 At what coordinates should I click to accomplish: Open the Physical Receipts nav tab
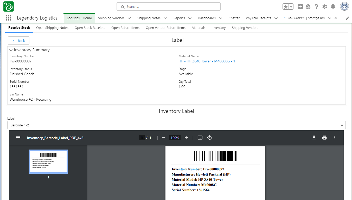tap(258, 18)
